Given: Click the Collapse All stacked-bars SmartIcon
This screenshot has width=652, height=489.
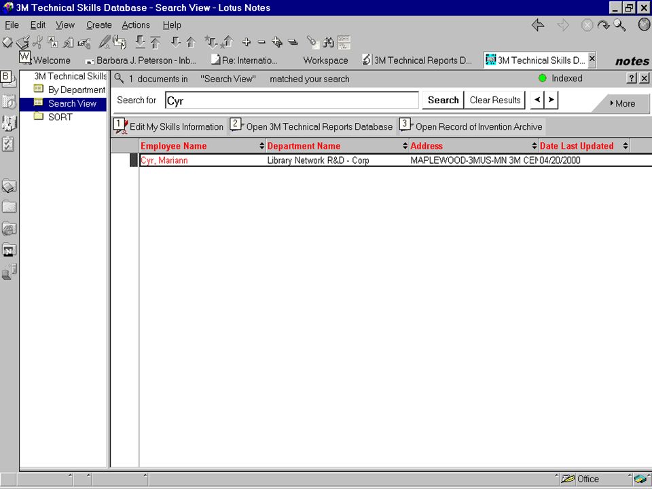Looking at the screenshot, I should pos(293,42).
